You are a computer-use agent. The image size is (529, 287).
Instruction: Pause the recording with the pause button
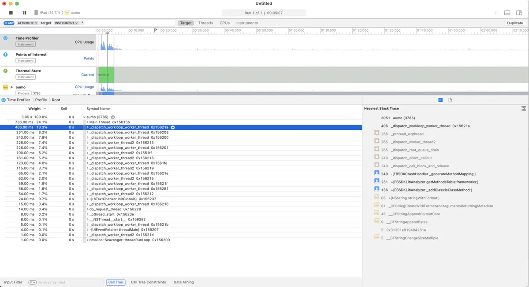[x=25, y=13]
